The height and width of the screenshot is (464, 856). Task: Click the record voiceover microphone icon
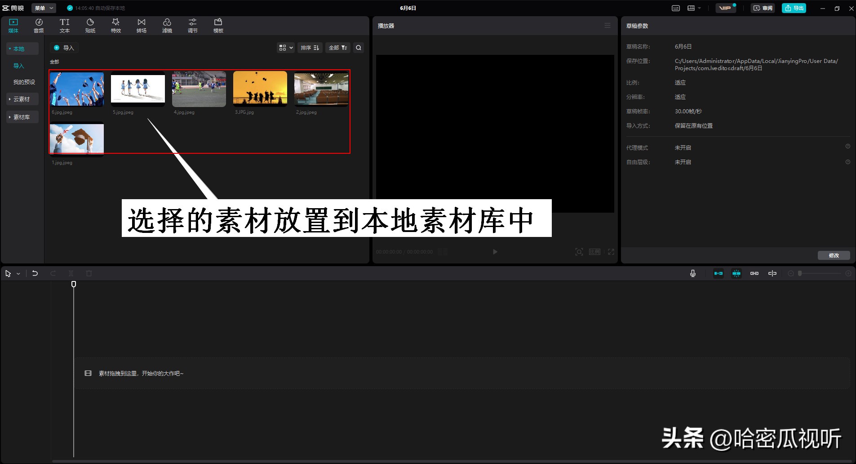coord(692,273)
